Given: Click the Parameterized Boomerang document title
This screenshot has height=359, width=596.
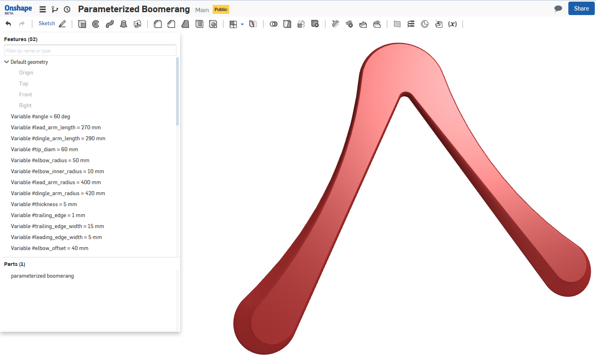Looking at the screenshot, I should point(134,9).
